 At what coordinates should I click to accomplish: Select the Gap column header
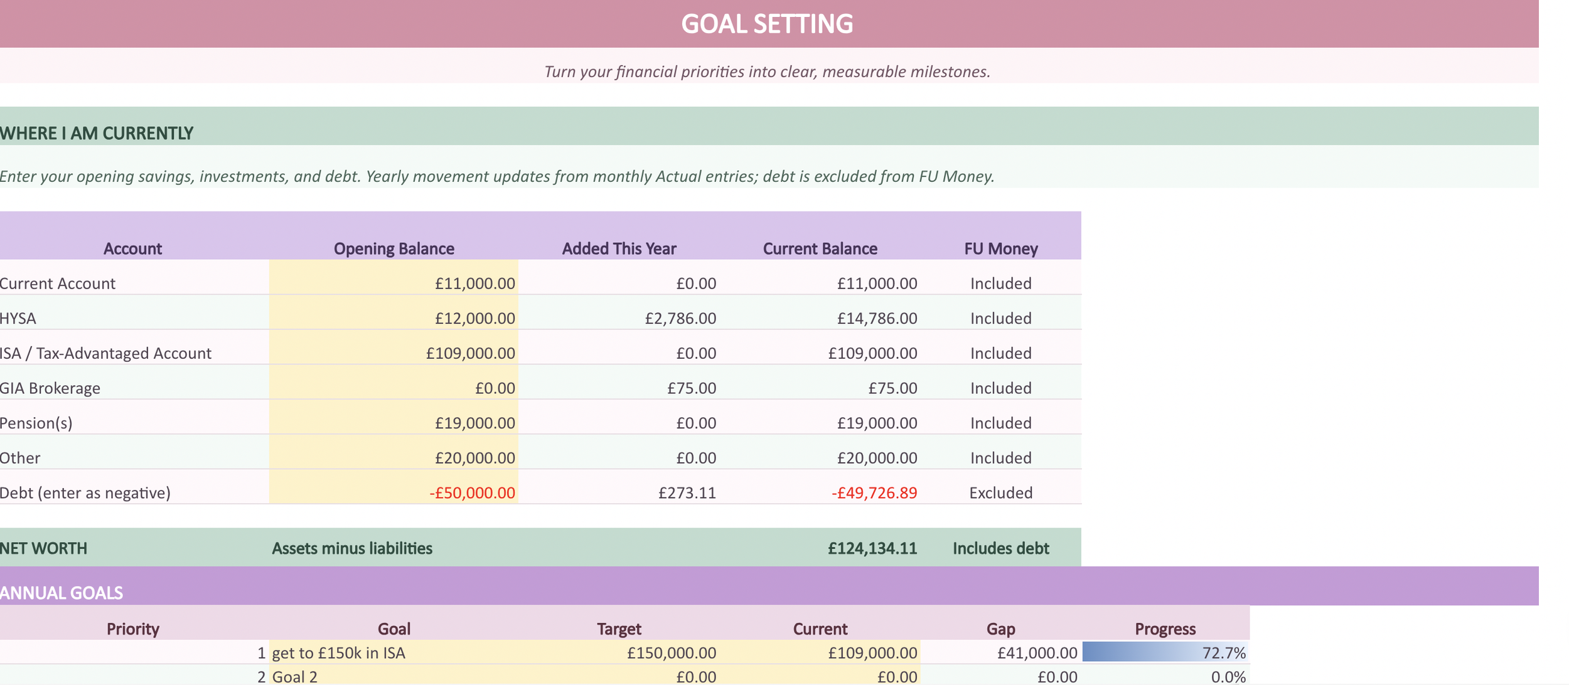point(1001,623)
